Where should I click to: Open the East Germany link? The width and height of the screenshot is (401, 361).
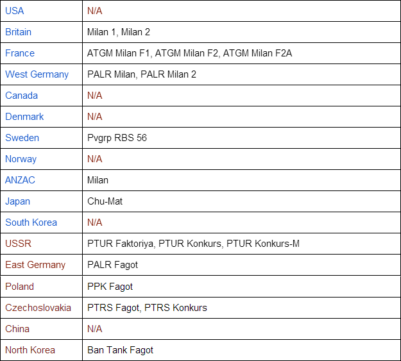pos(35,265)
